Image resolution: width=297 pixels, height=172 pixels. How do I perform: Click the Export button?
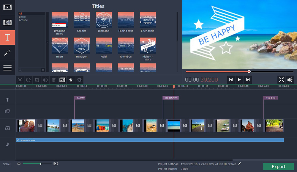[279, 166]
